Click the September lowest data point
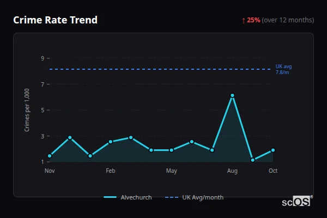Image resolution: width=327 pixels, height=218 pixels. tap(253, 160)
